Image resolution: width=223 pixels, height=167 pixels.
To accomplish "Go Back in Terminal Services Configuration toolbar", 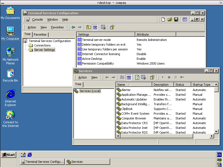I will (73, 27).
